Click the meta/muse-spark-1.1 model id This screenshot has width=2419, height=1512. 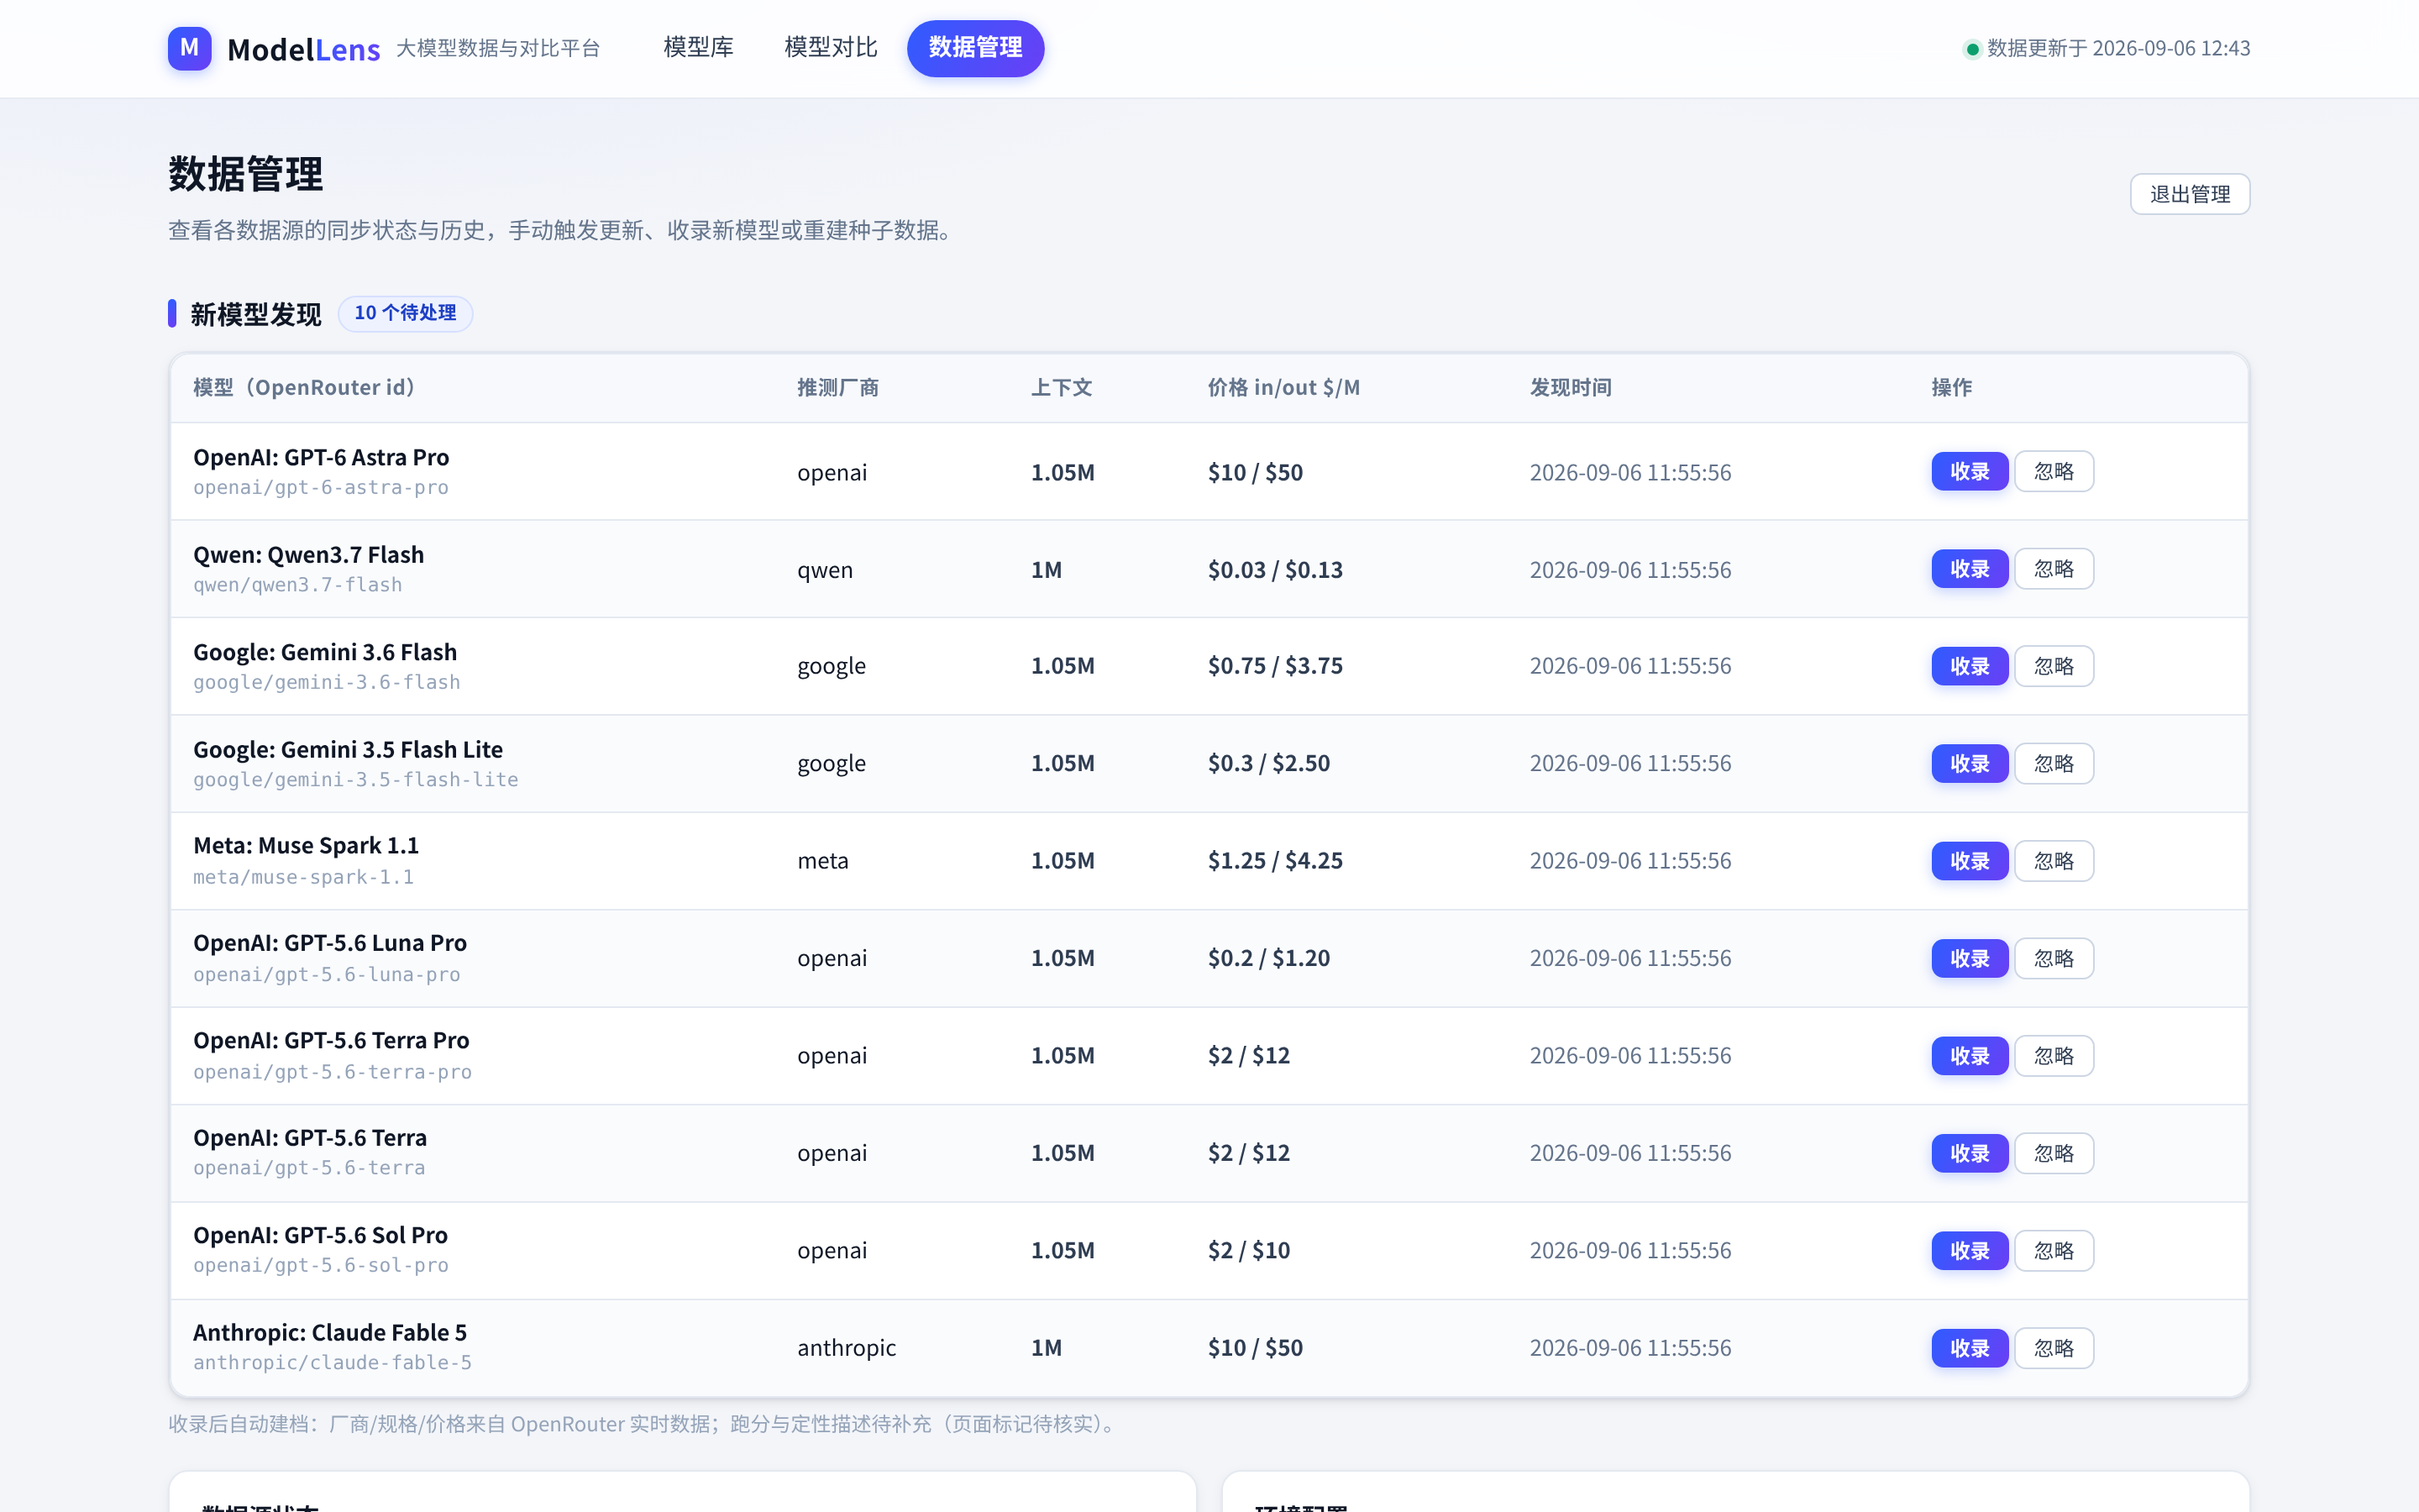[303, 877]
